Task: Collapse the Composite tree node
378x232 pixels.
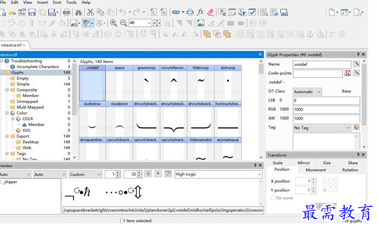Action: [7, 90]
